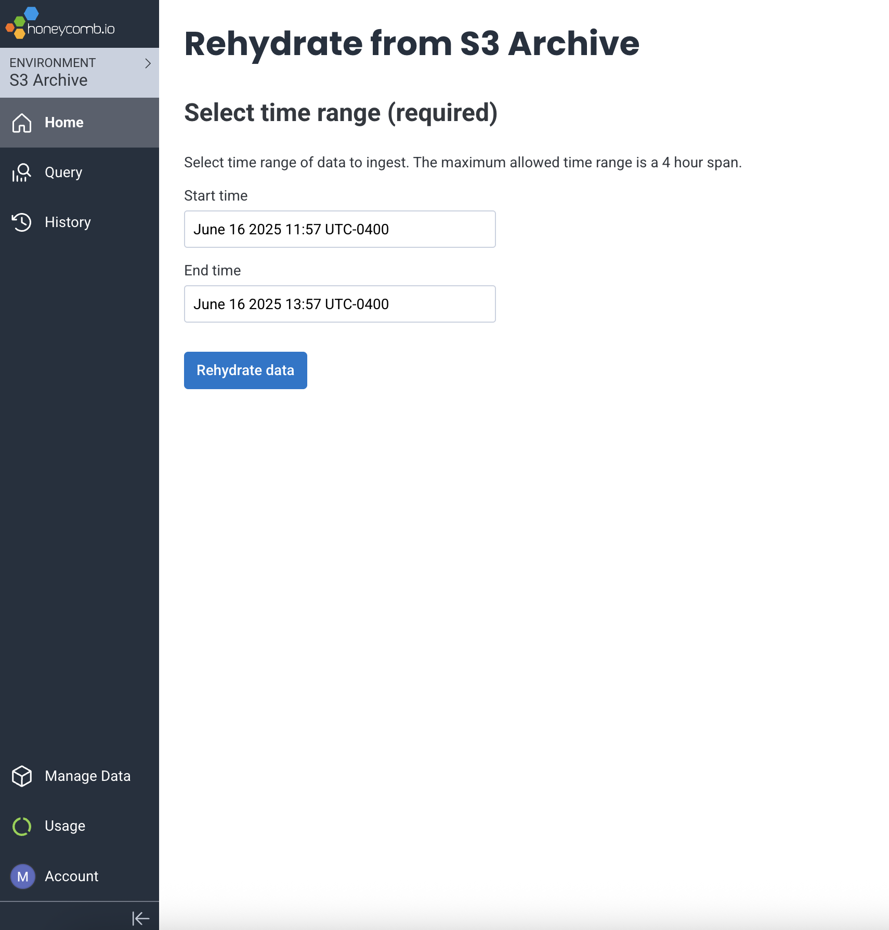This screenshot has width=889, height=930.
Task: Click the Rehydrate data button
Action: [x=245, y=370]
